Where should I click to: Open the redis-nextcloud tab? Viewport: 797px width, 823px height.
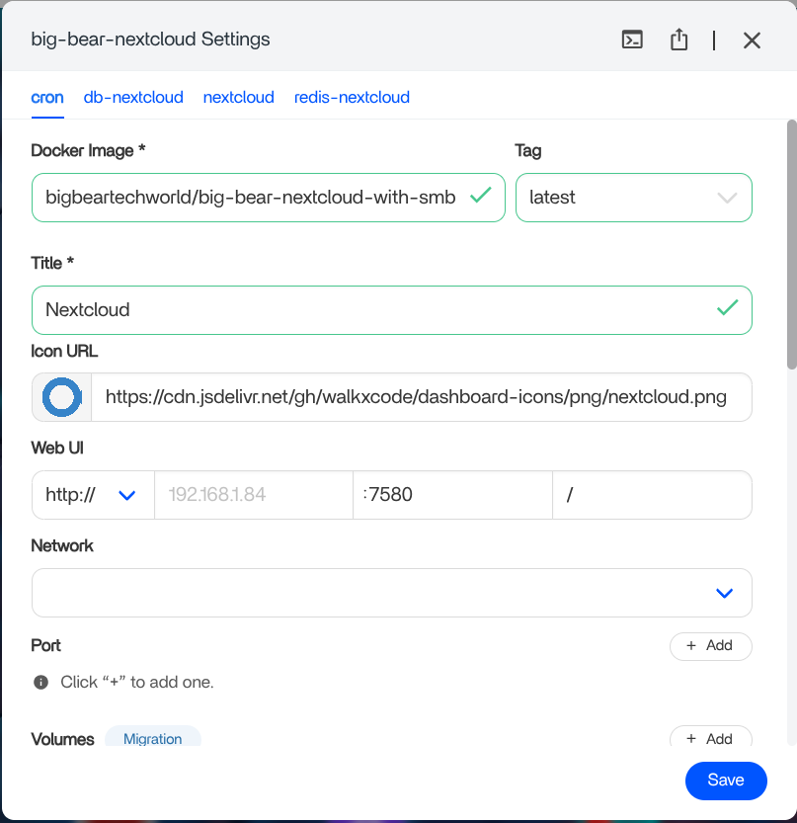pos(352,97)
